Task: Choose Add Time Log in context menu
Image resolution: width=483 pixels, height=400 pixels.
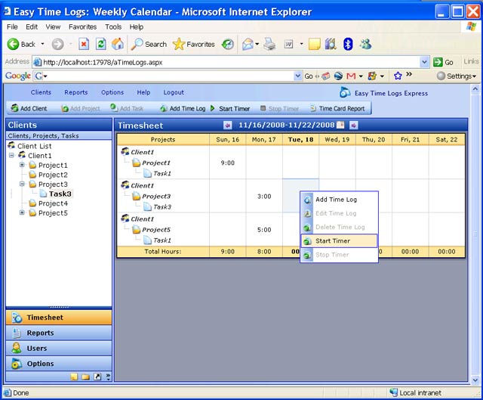Action: pos(339,200)
